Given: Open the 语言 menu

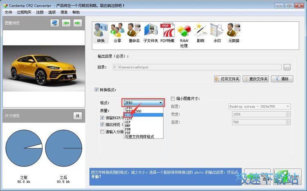Looking at the screenshot, I should pos(64,12).
